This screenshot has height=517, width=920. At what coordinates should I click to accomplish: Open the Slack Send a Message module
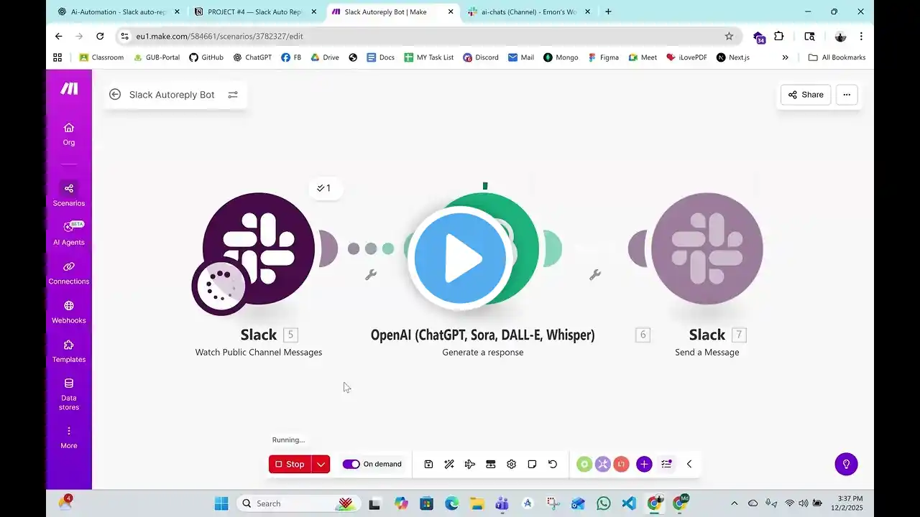coord(707,248)
